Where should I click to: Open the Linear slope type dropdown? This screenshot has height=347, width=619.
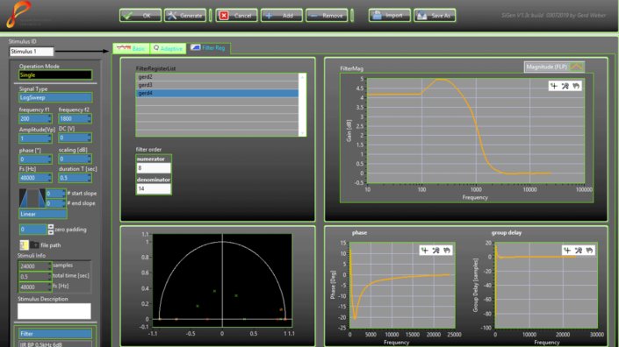coord(43,214)
